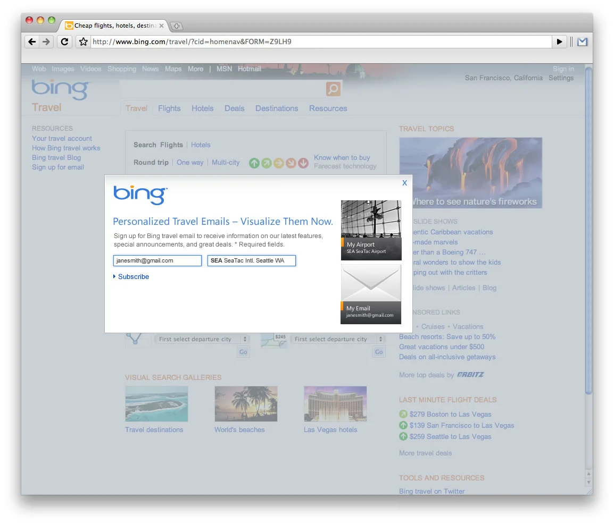The image size is (614, 524).
Task: Go forward with the browser forward arrow
Action: tap(46, 41)
